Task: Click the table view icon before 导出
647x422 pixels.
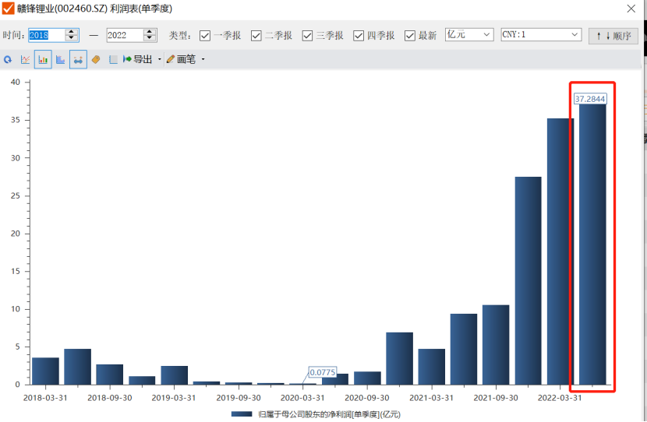Action: (113, 59)
